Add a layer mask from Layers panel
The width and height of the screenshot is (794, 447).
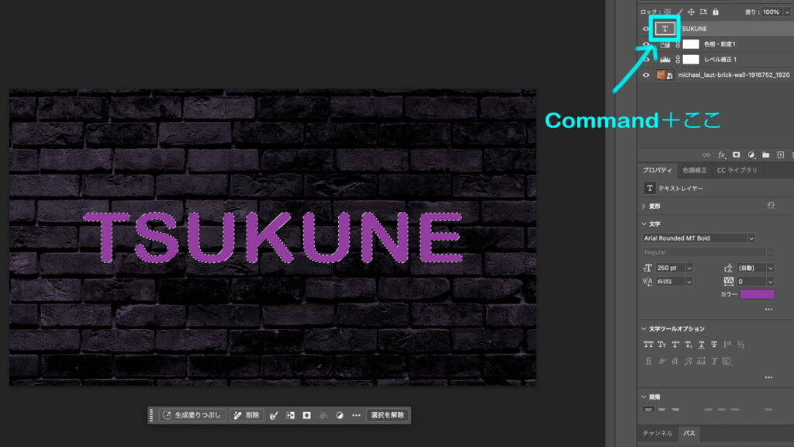point(736,155)
